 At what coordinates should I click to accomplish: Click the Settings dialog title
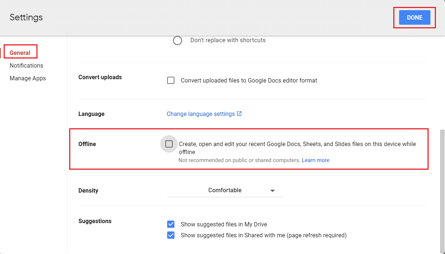tap(26, 17)
